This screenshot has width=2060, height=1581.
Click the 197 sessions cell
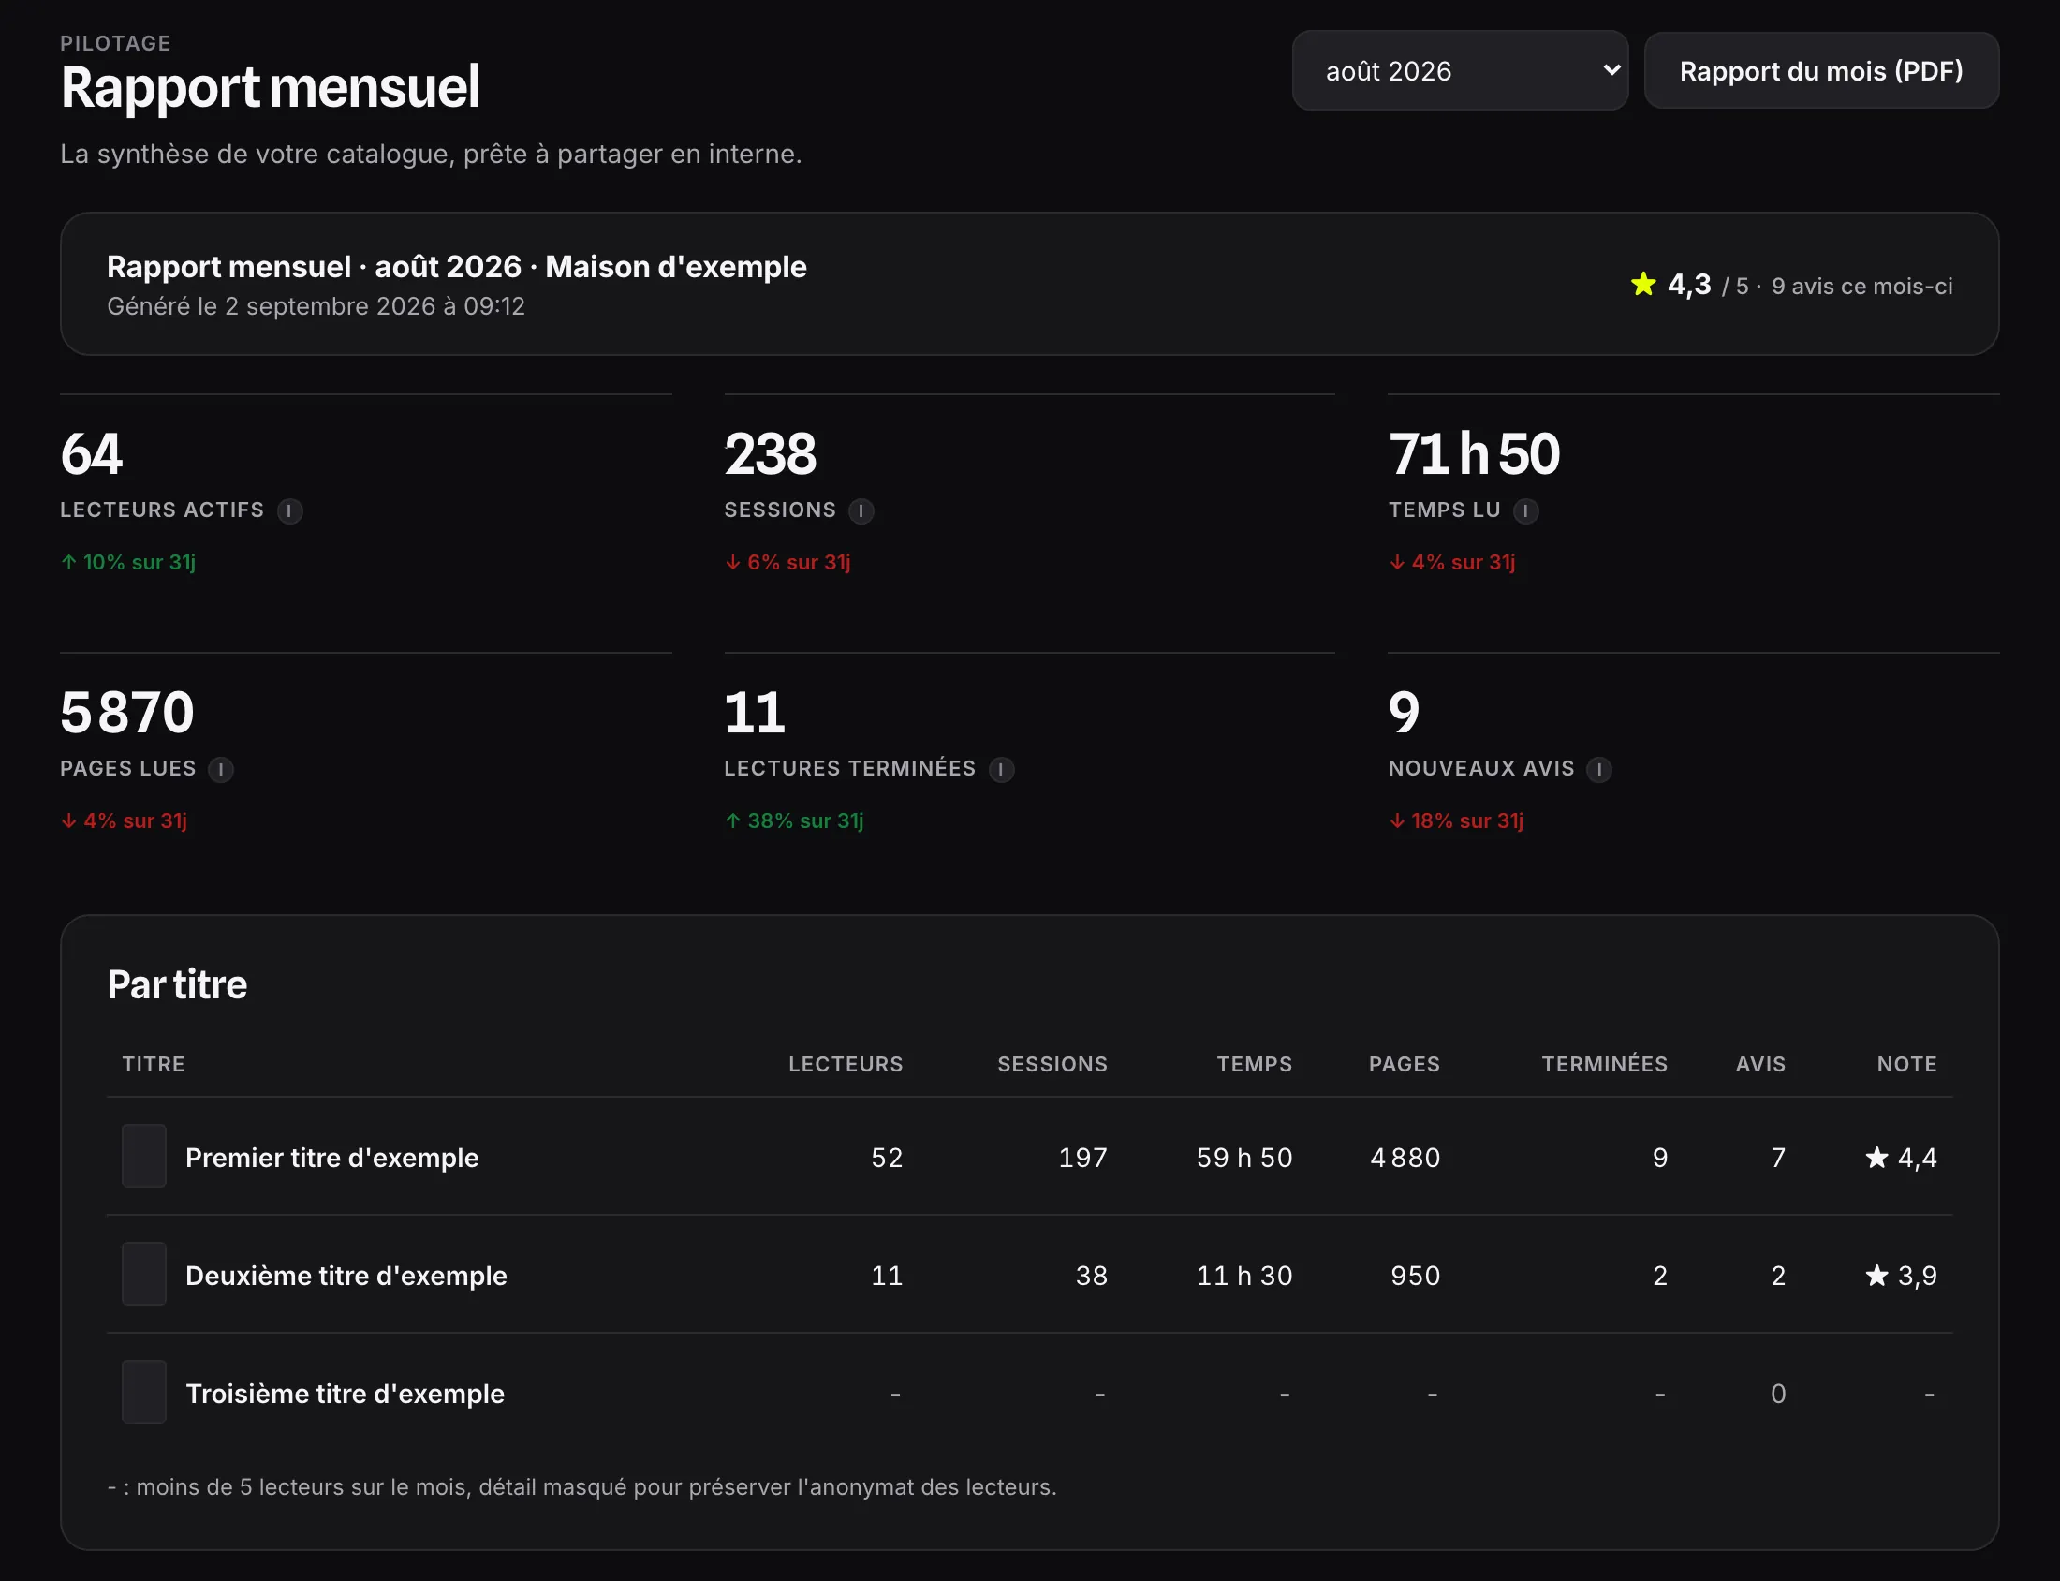[x=1082, y=1158]
